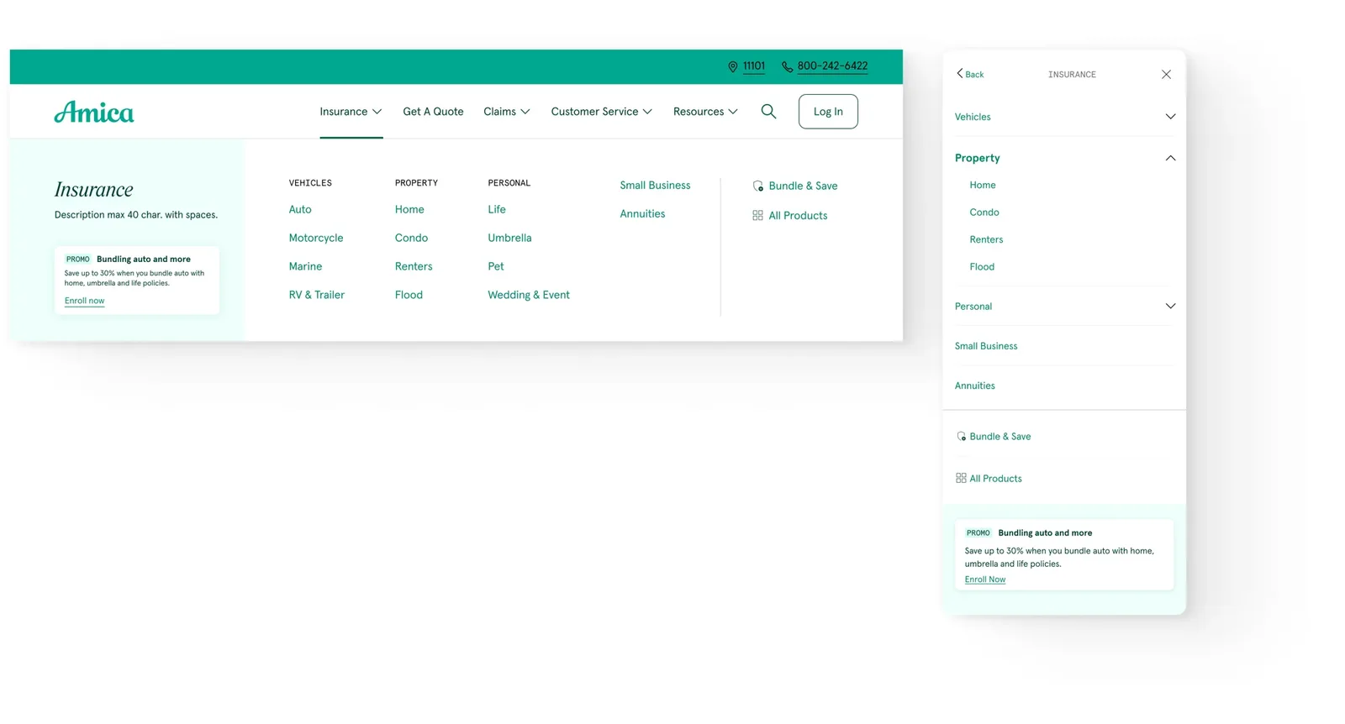Viewport: 1345px width, 724px height.
Task: Select Marine under Vehicles
Action: point(305,266)
